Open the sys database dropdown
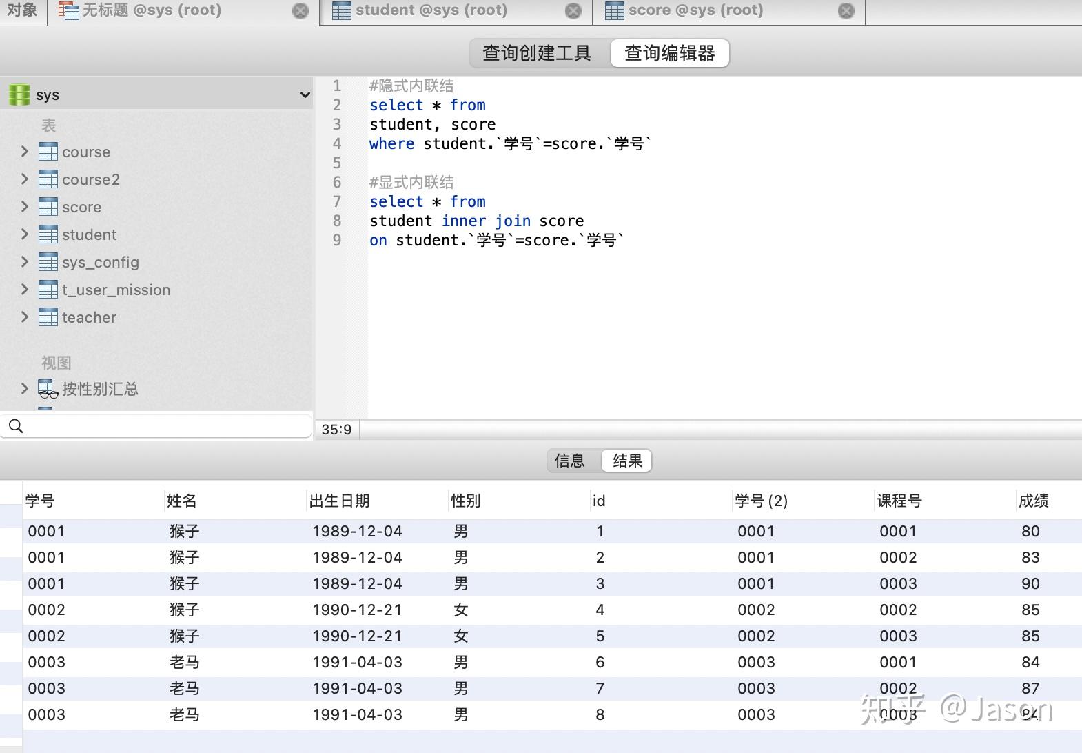 point(305,94)
